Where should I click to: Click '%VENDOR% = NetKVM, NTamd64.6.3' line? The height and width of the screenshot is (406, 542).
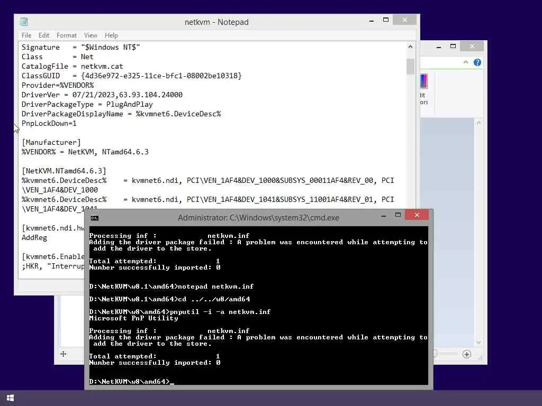(85, 152)
